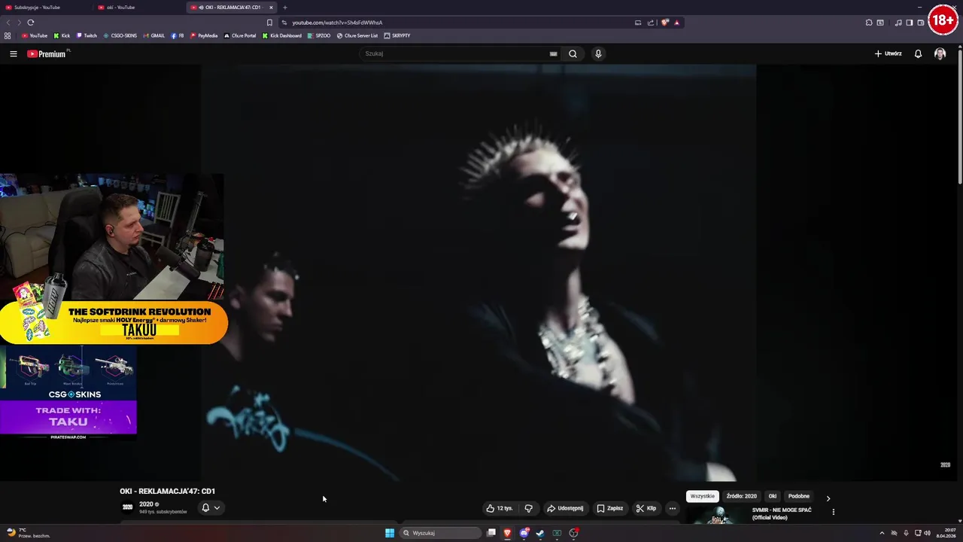
Task: Select the Oki filter chip
Action: (773, 496)
